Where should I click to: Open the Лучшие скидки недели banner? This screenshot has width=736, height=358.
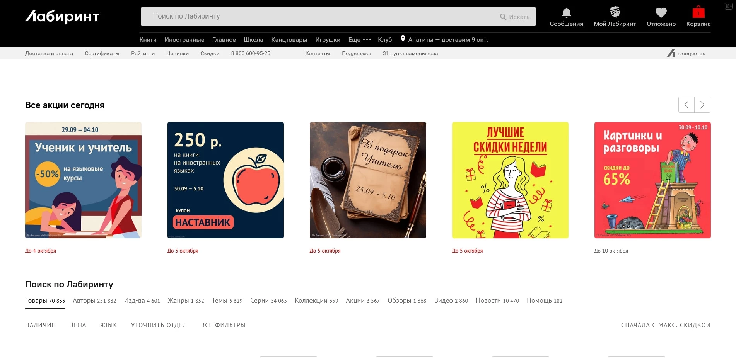pyautogui.click(x=510, y=180)
